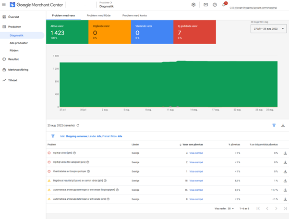
Task: Visa exempel for Begränsat resultat saknat värde
Action: pos(196,181)
